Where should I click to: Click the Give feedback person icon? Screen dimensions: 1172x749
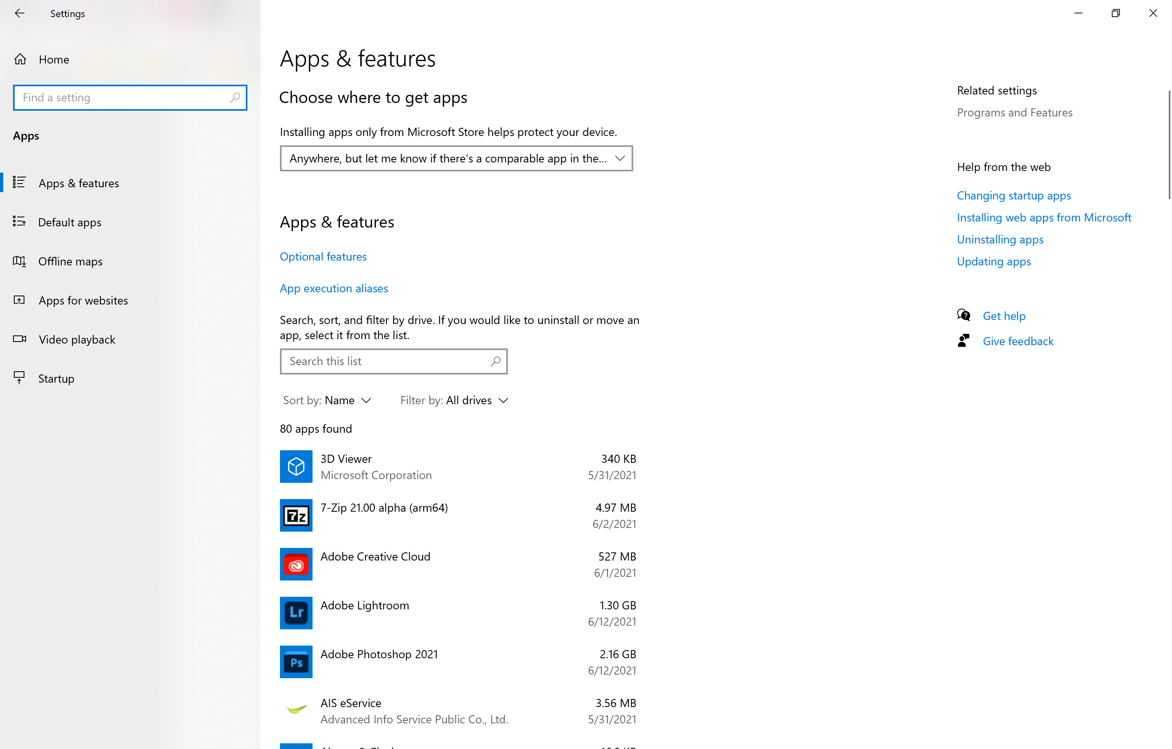tap(964, 341)
